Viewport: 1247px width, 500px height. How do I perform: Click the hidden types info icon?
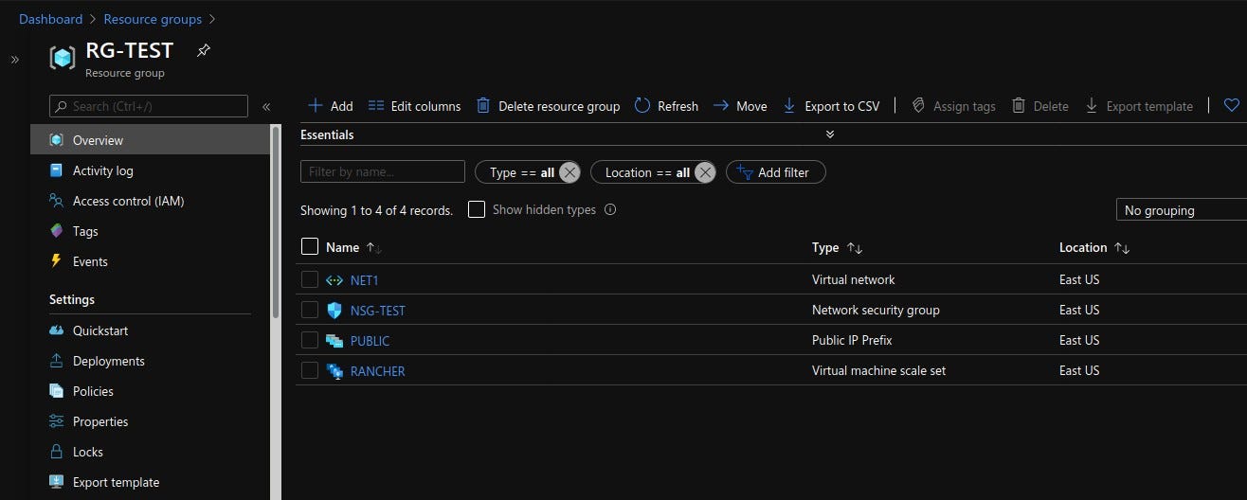[x=610, y=209]
